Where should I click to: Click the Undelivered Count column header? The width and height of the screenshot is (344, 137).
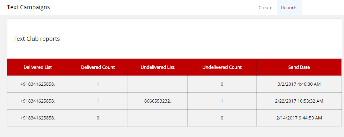222,67
